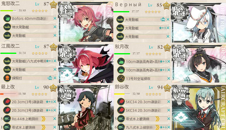Click 秋月改's first 10cm高角砲 green gun icon

point(121,62)
